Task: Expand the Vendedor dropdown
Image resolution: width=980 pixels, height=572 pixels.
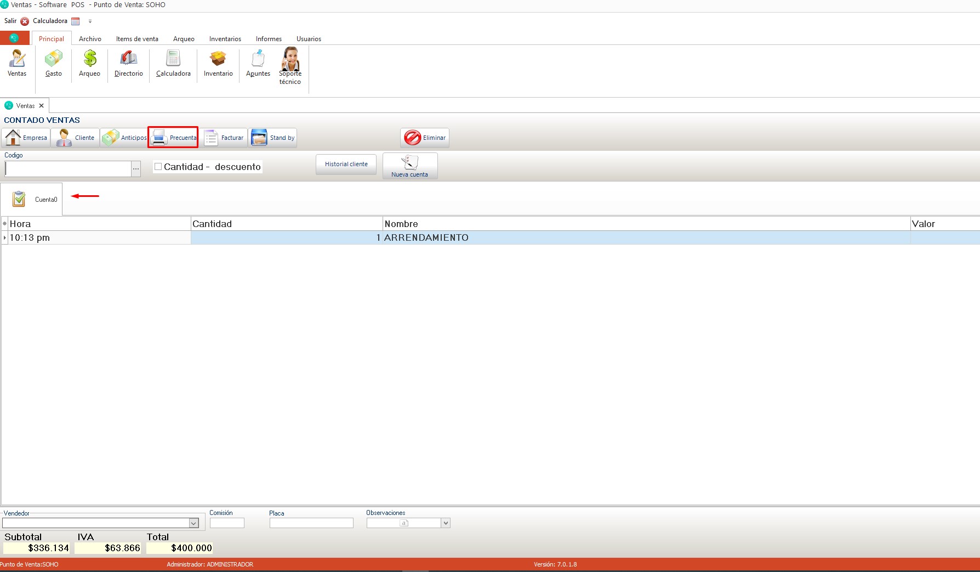Action: point(193,523)
